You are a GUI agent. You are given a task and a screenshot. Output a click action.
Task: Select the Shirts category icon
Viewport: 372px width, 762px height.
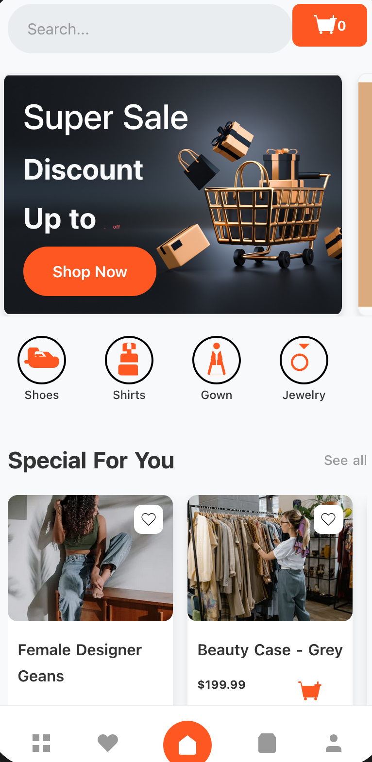(129, 360)
